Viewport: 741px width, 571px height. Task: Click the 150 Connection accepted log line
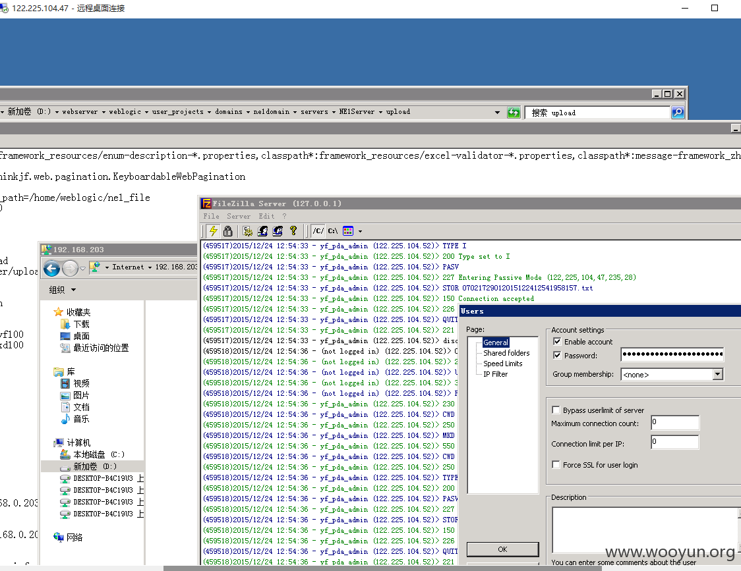pyautogui.click(x=369, y=298)
